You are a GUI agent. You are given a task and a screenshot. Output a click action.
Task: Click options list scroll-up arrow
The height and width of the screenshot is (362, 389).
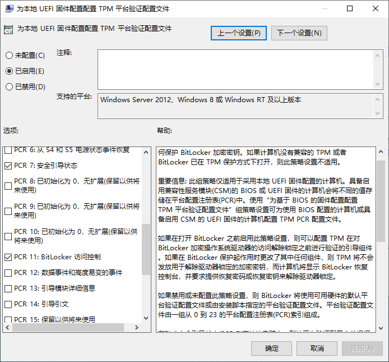[146, 152]
